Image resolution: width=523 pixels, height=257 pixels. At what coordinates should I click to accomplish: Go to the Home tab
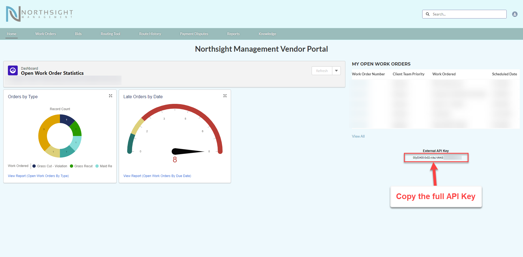(11, 34)
